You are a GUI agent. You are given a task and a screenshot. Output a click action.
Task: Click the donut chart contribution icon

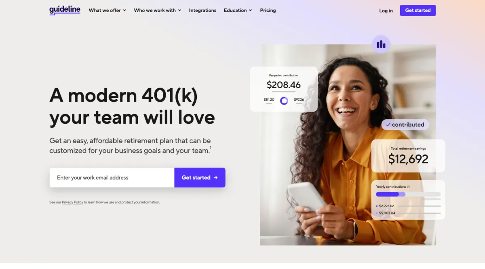284,101
